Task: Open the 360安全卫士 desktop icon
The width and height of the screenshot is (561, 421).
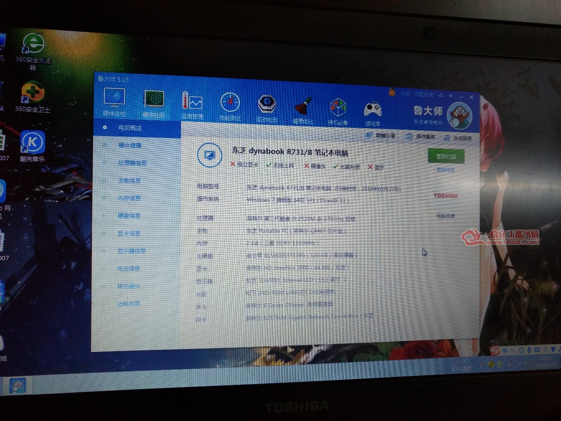Action: coord(33,97)
